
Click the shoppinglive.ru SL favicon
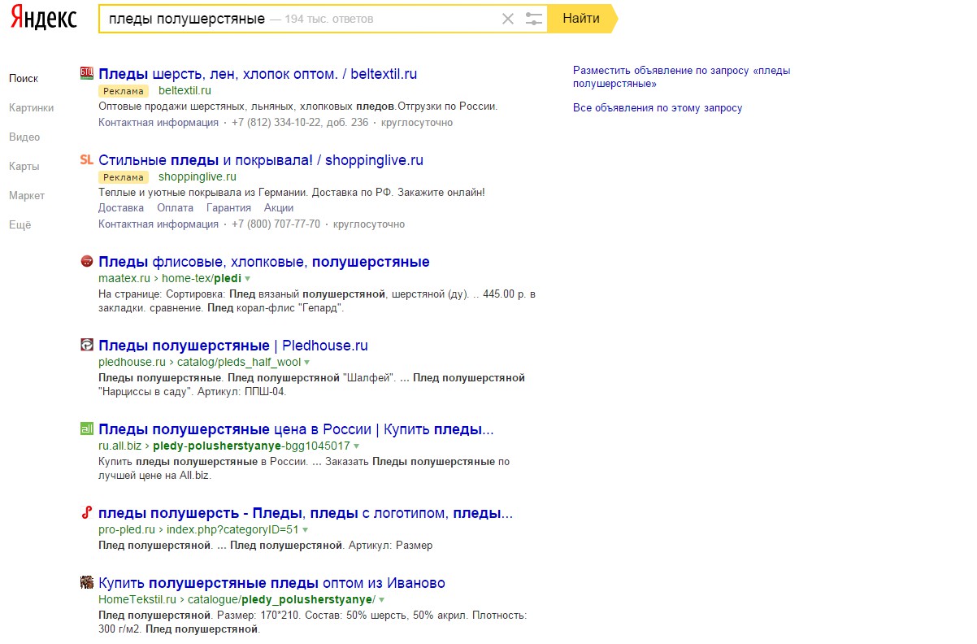(87, 159)
